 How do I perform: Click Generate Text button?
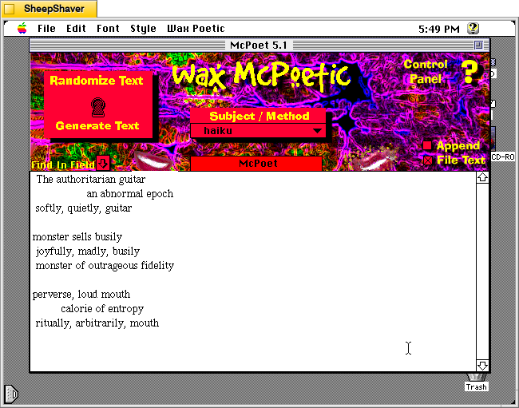(97, 125)
